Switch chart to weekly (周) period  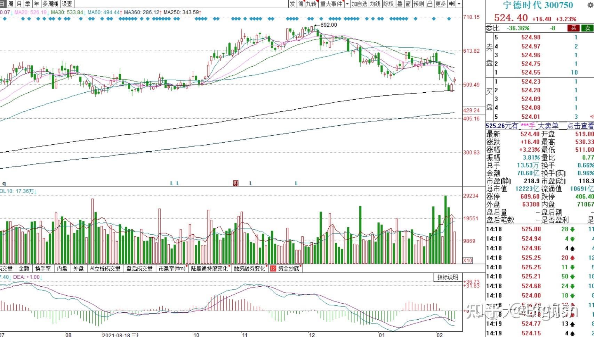pos(11,4)
